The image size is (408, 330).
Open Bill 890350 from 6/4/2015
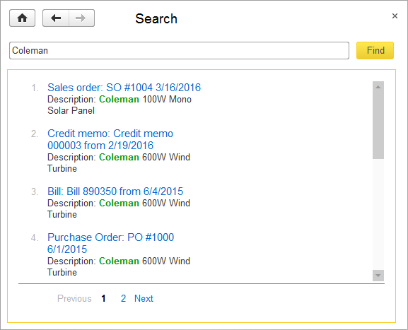(x=115, y=191)
